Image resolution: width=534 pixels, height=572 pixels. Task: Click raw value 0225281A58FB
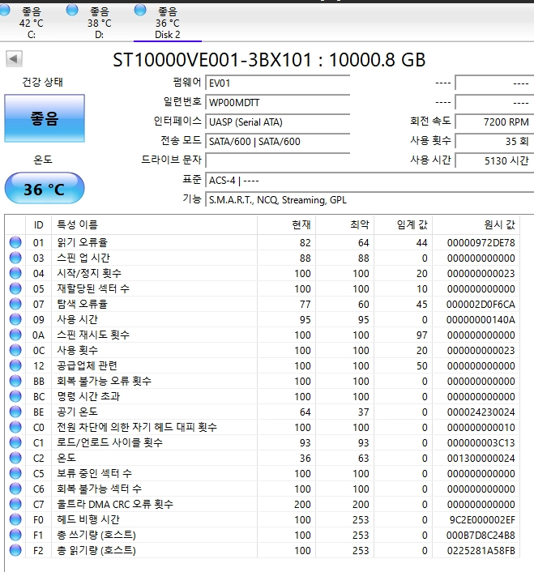tap(481, 550)
